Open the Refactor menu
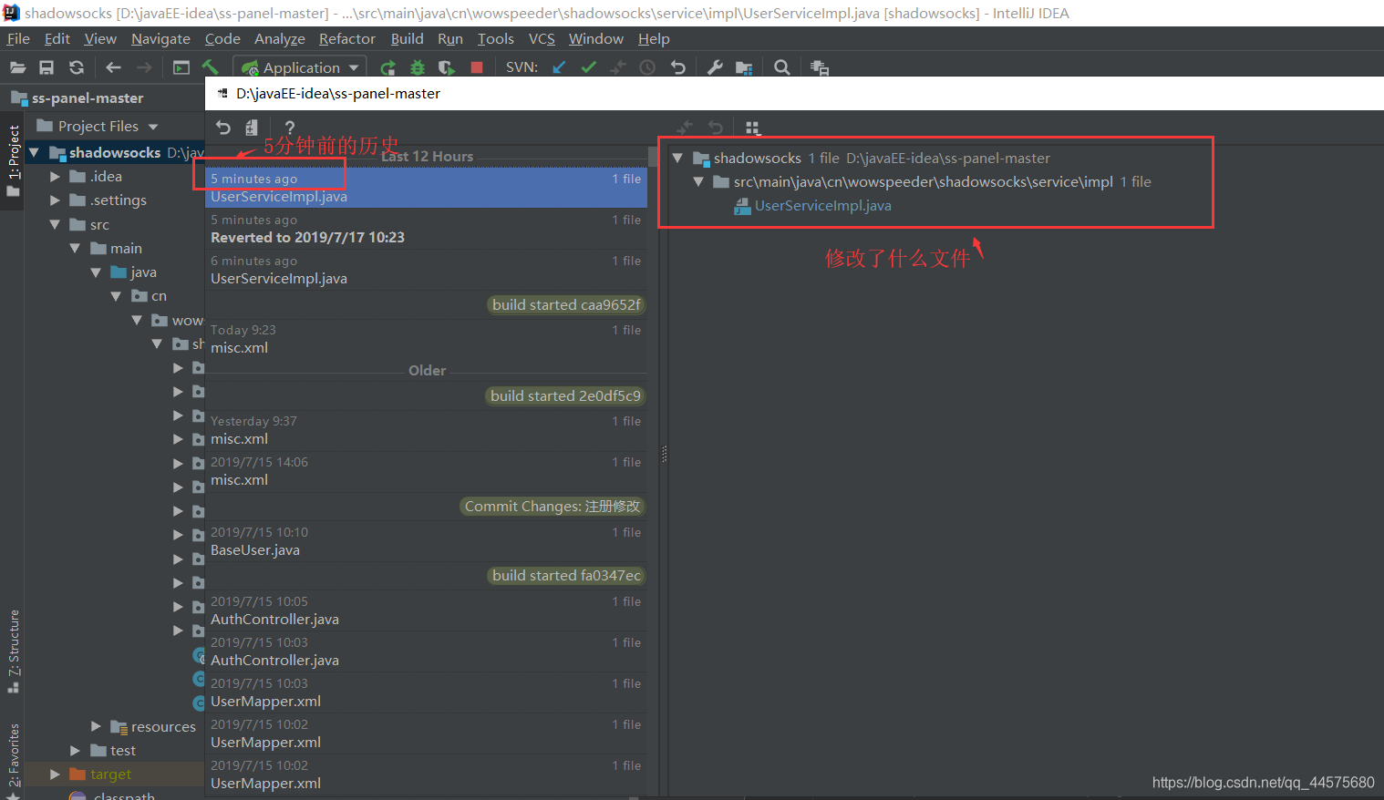The height and width of the screenshot is (800, 1384). [347, 38]
